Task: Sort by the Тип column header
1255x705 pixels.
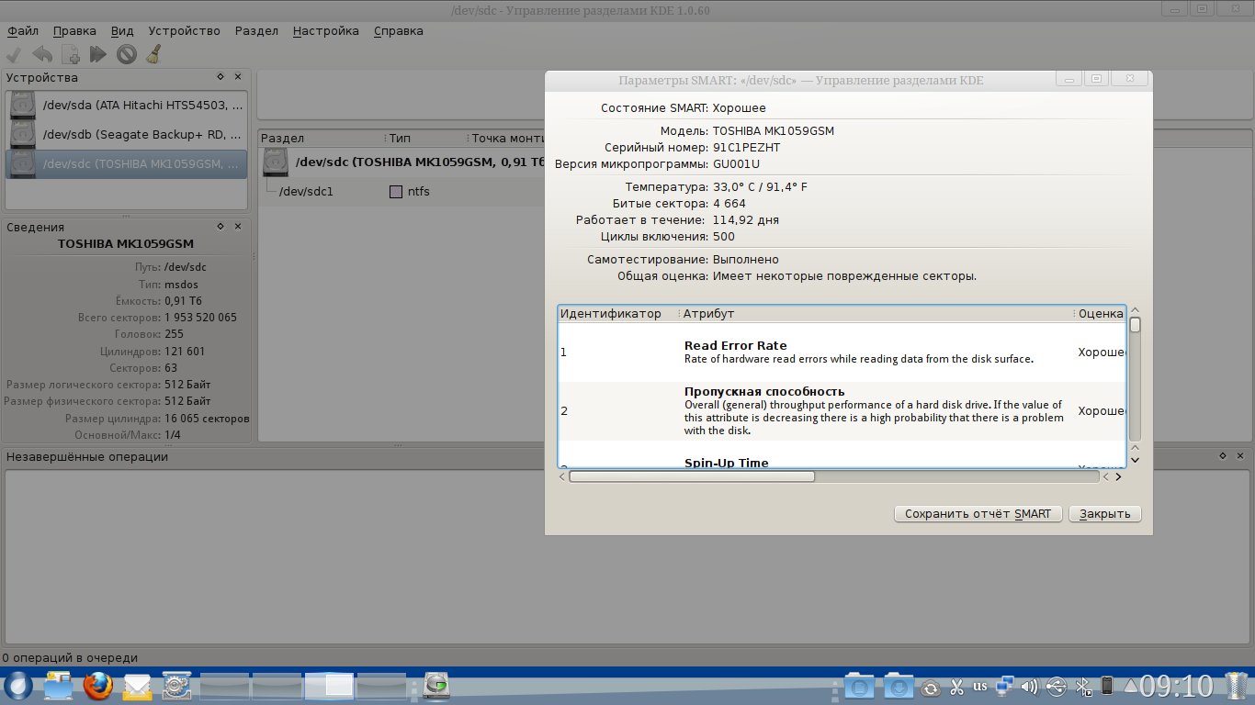Action: pyautogui.click(x=426, y=138)
